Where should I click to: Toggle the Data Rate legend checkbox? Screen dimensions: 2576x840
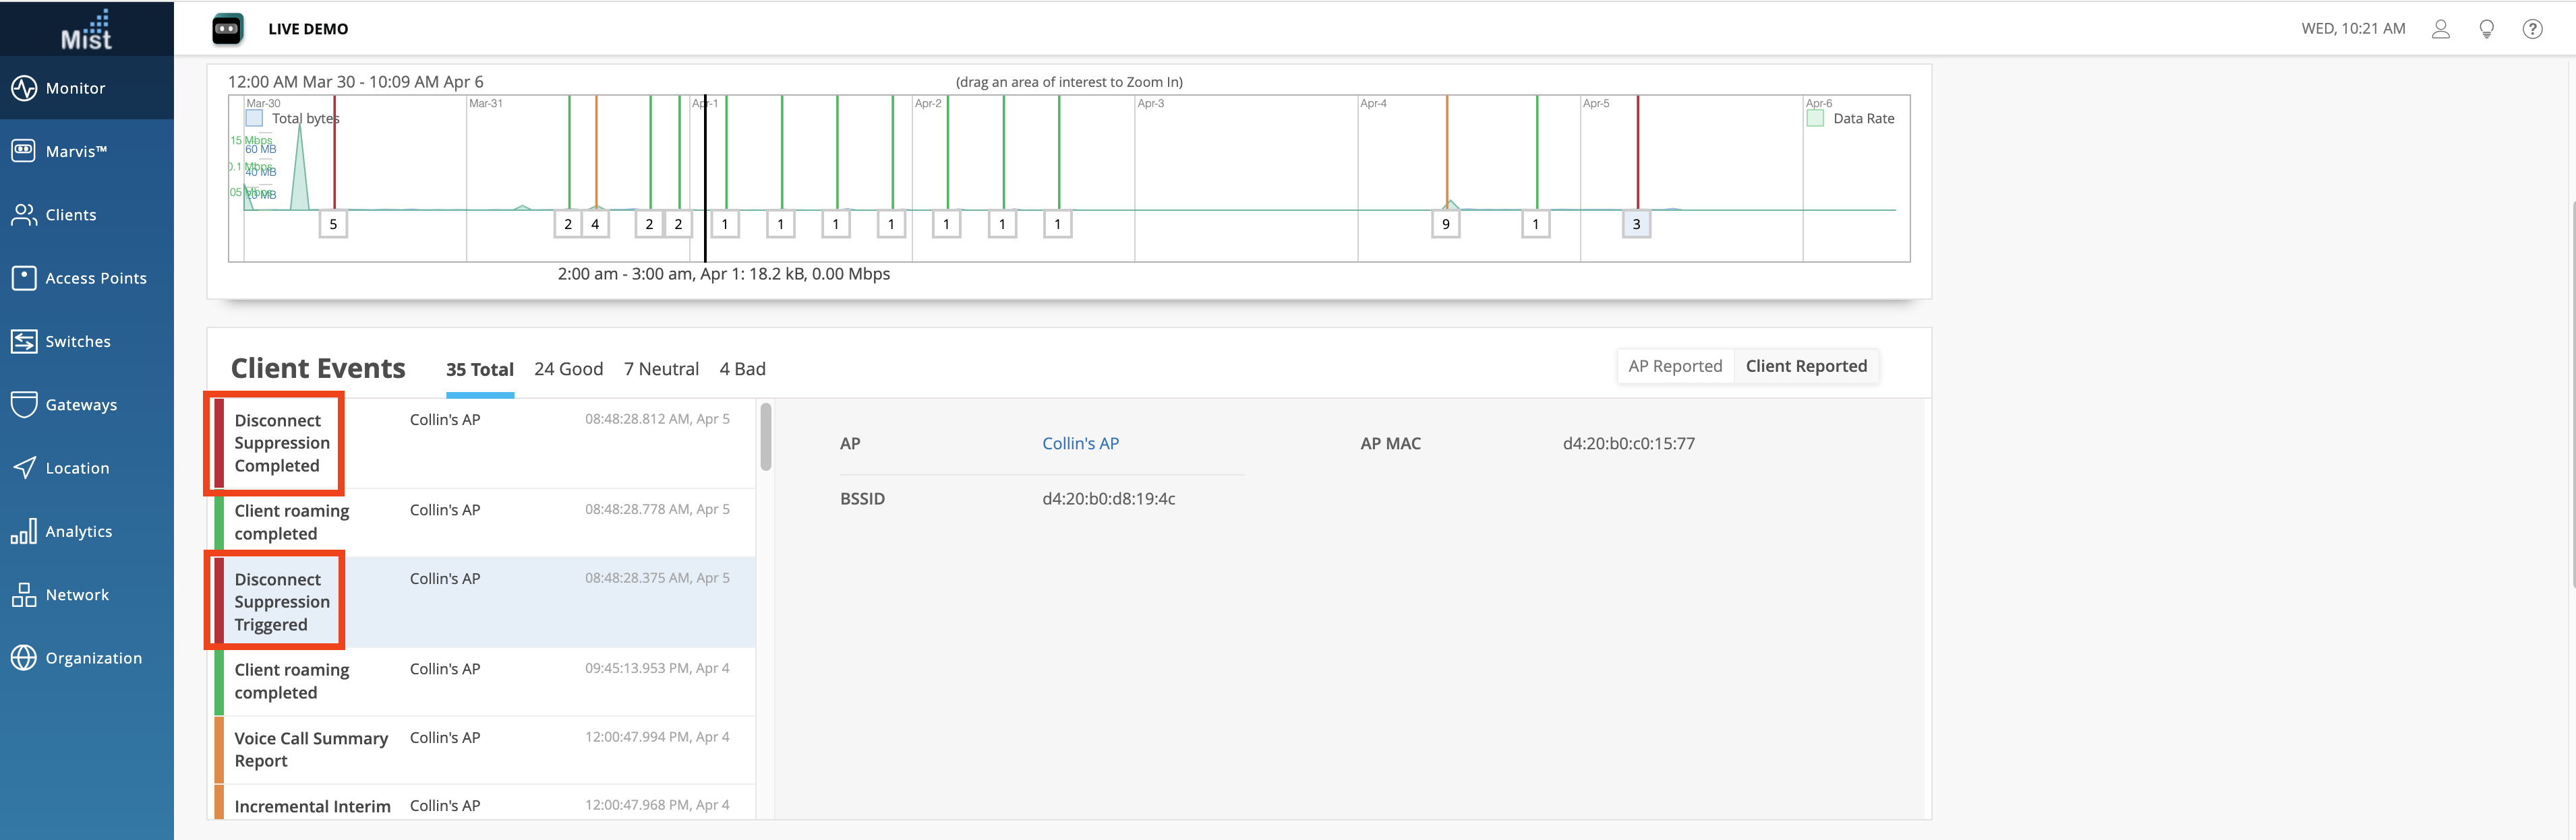tap(1815, 118)
